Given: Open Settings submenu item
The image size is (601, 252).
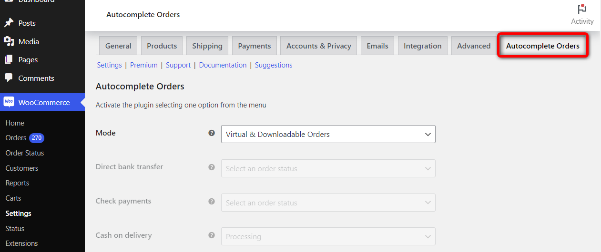Looking at the screenshot, I should 18,213.
